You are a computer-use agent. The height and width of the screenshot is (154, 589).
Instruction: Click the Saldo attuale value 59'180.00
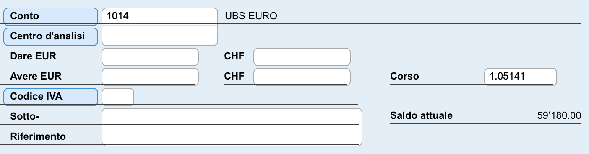[x=559, y=116]
